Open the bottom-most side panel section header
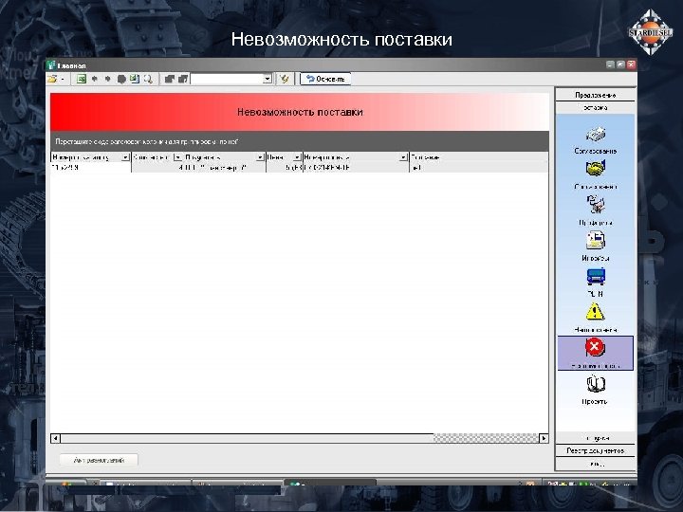The height and width of the screenshot is (512, 683). [596, 464]
